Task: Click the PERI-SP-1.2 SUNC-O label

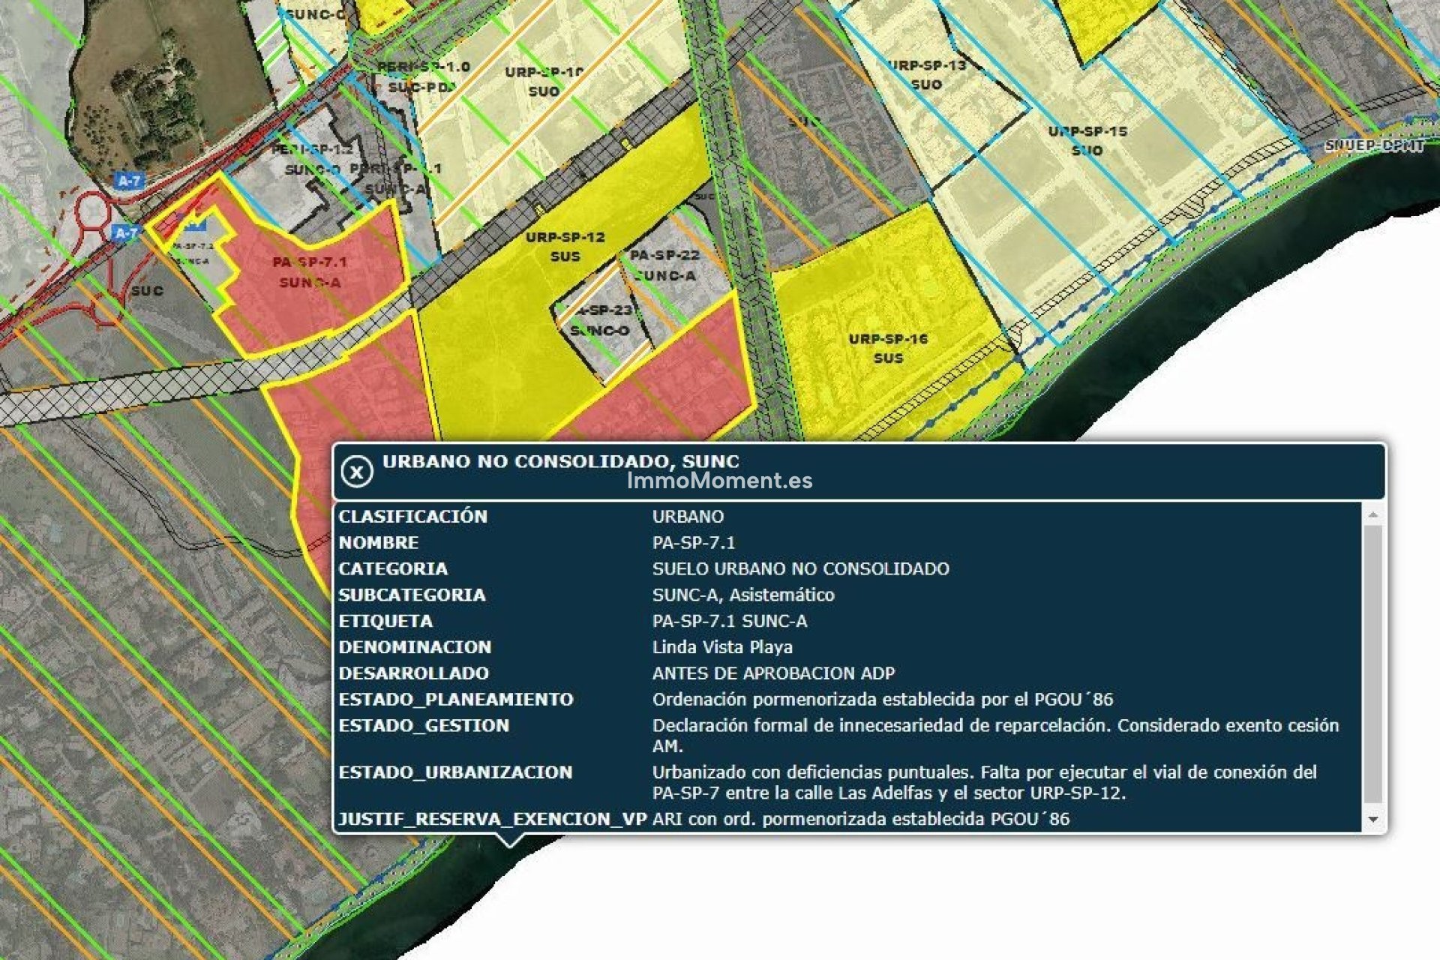Action: click(x=313, y=157)
